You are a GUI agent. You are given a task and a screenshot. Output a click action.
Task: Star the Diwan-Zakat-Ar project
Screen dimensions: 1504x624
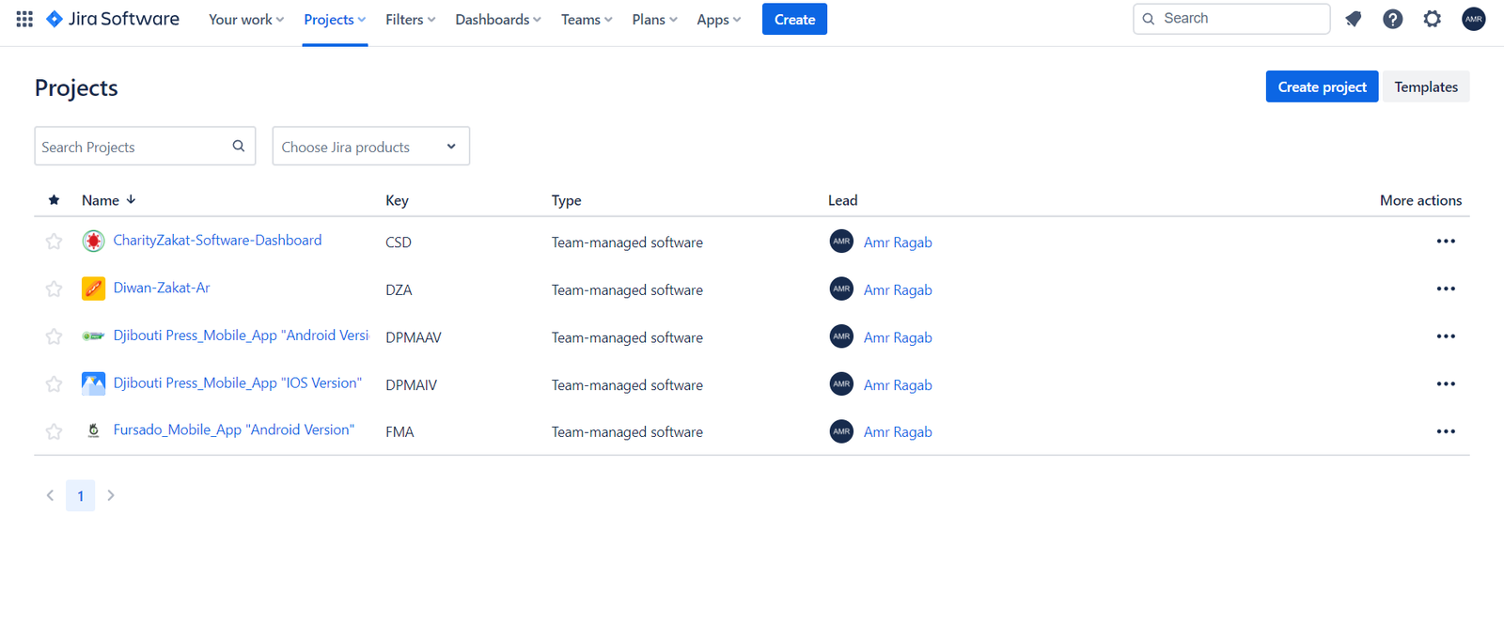[x=54, y=289]
